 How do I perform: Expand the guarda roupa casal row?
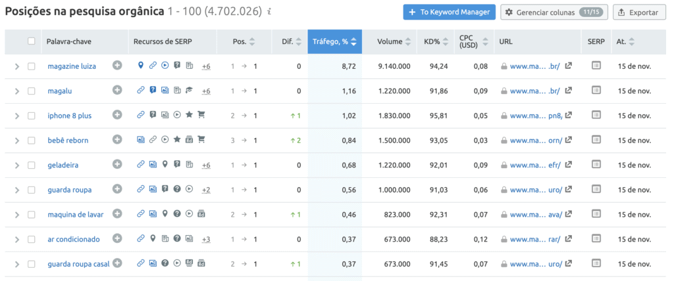pos(17,264)
